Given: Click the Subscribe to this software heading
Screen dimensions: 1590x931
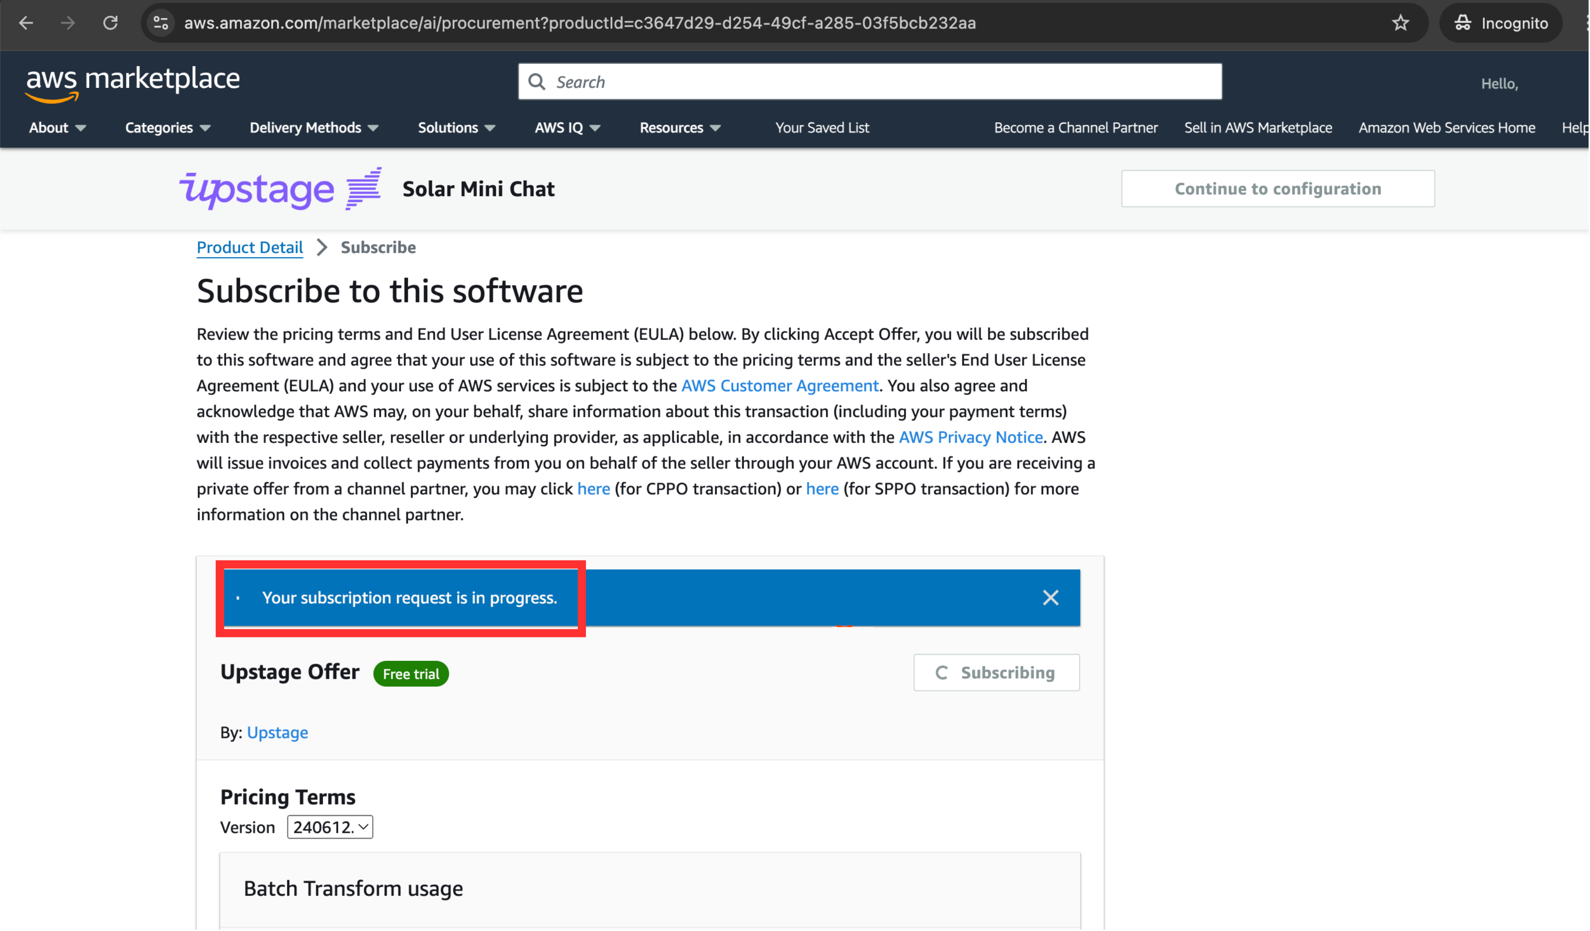Looking at the screenshot, I should coord(390,291).
